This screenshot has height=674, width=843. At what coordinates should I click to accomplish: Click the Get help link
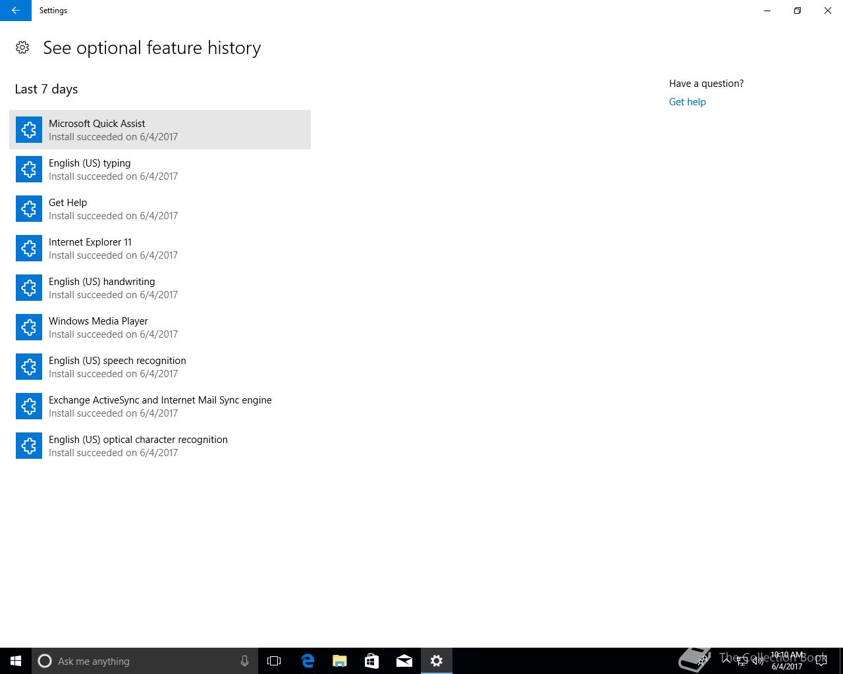coord(687,102)
